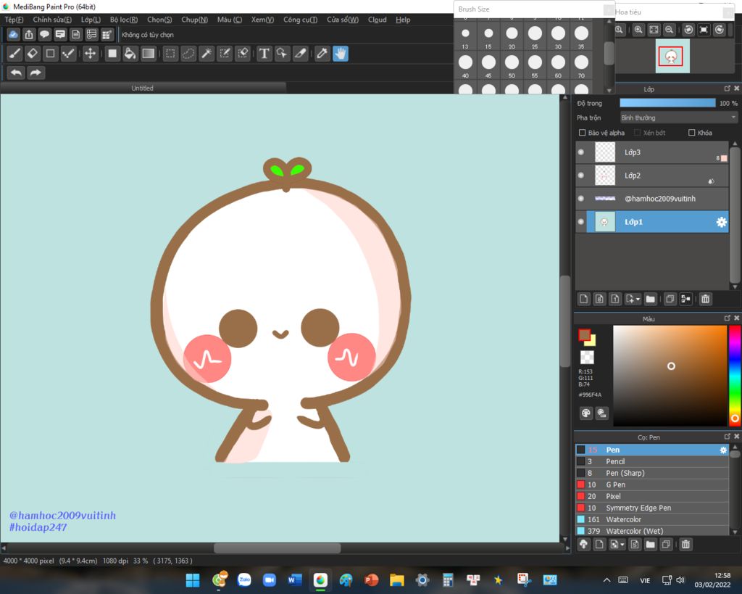Open the Bộ lọc menu
The width and height of the screenshot is (742, 594).
click(x=123, y=20)
